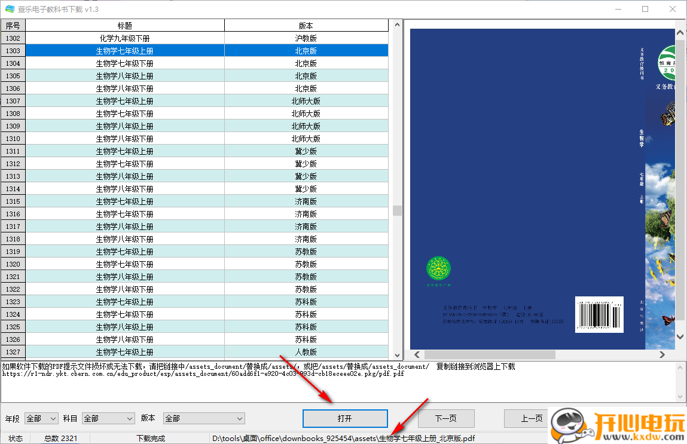Click 苏科版 cell in row 1325
687x444 pixels.
coord(306,327)
